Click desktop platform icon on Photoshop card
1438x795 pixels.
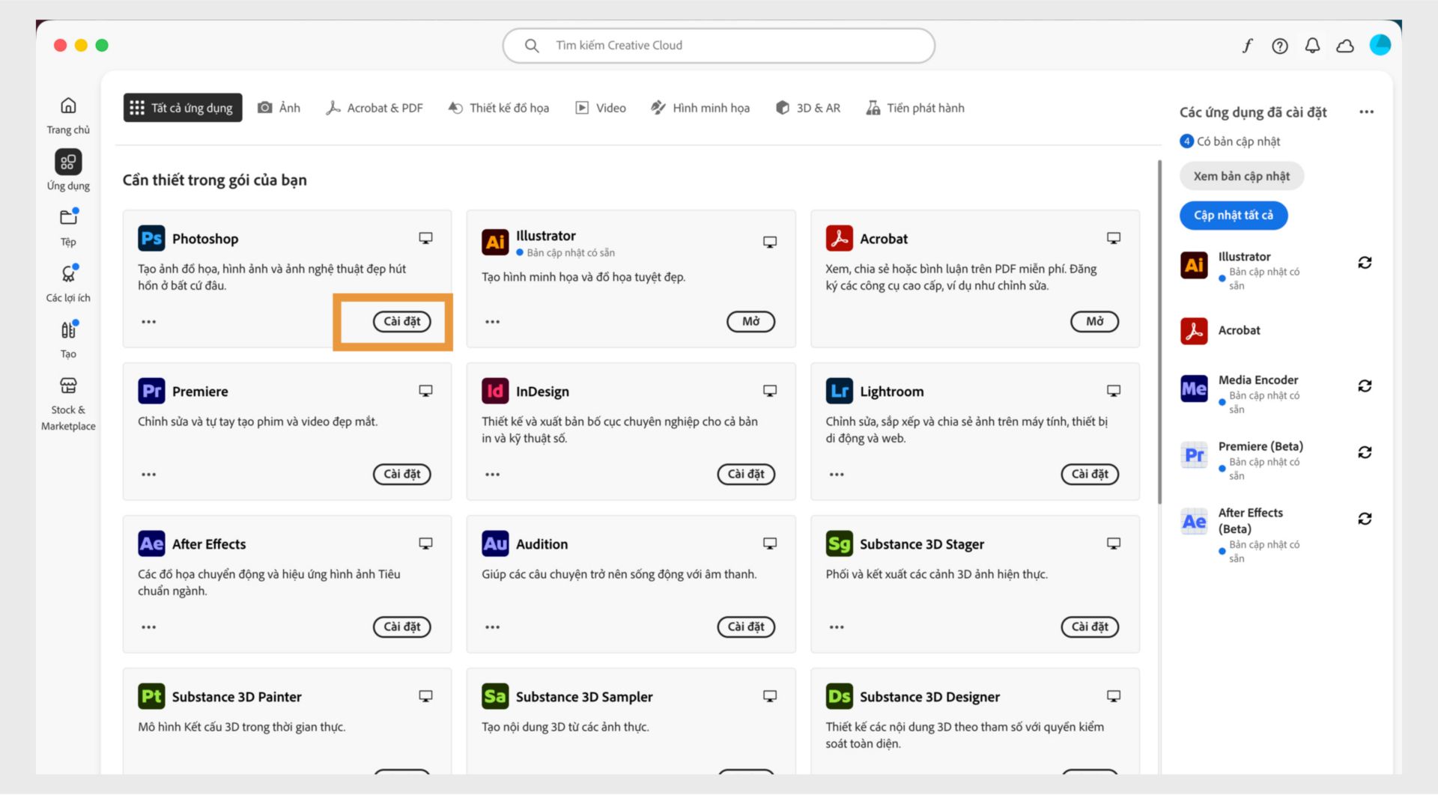click(425, 238)
